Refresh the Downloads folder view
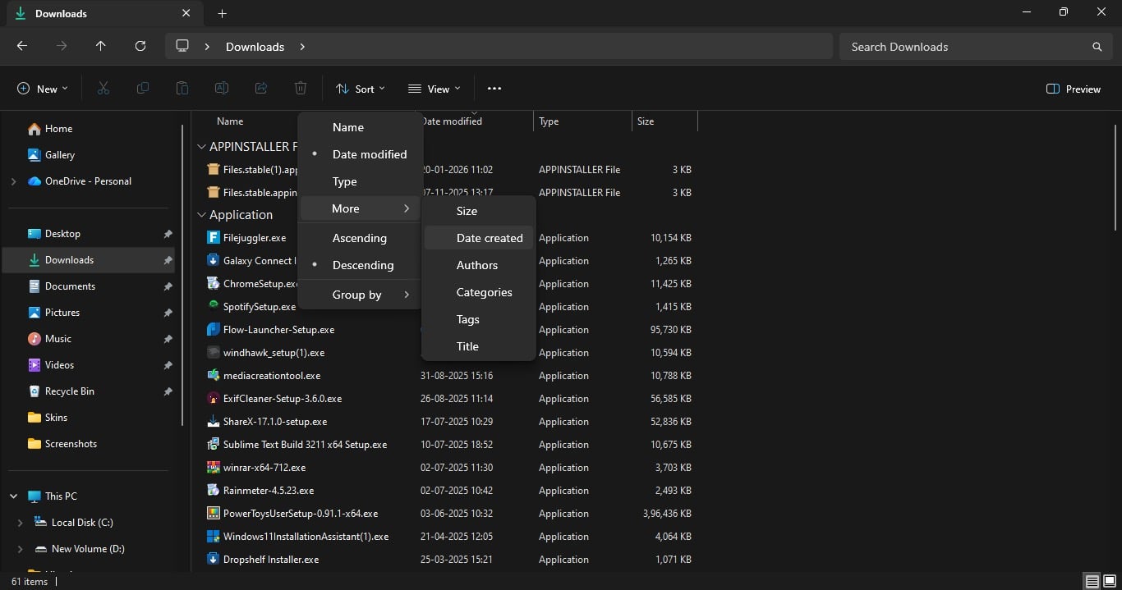The width and height of the screenshot is (1122, 590). [140, 47]
